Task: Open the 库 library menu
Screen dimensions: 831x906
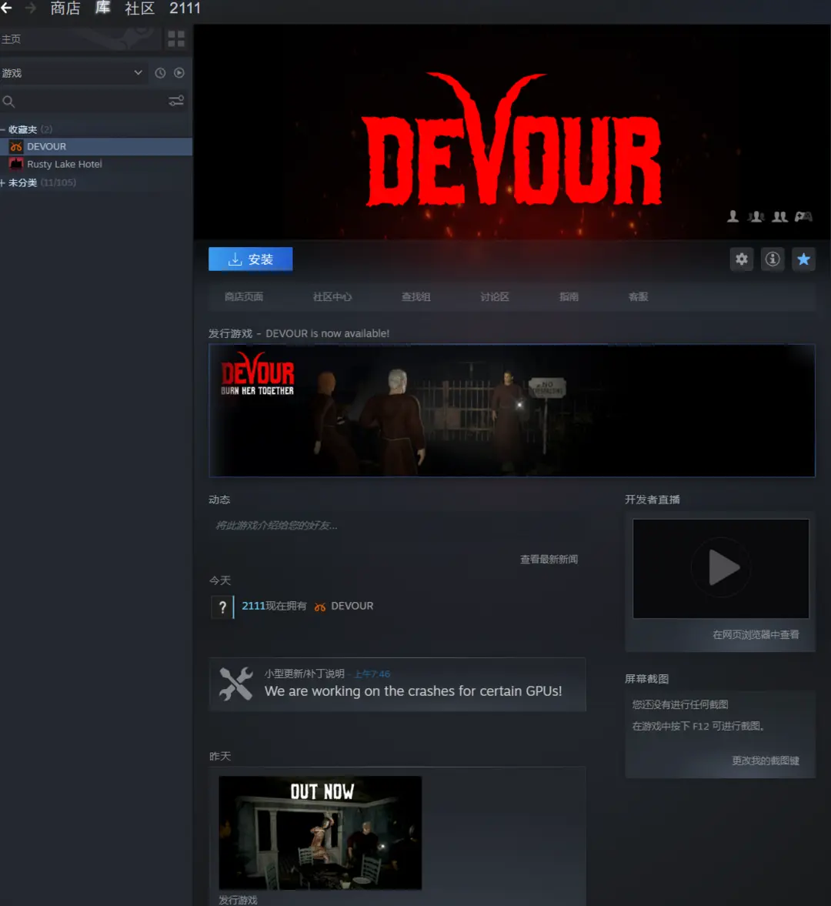Action: [x=103, y=8]
